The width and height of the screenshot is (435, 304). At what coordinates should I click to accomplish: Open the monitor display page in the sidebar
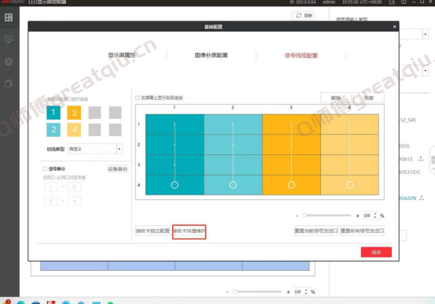tap(9, 39)
